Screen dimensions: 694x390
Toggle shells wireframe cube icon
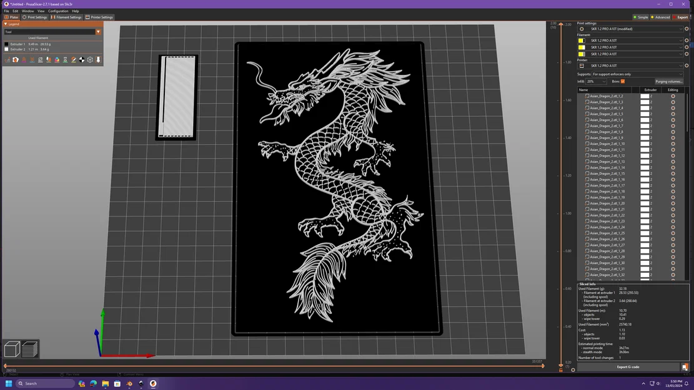click(91, 60)
